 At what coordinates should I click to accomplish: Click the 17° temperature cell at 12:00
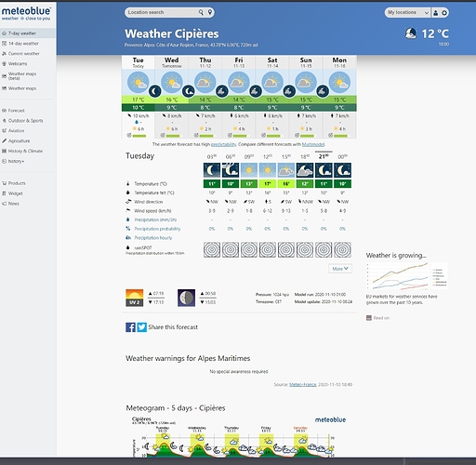(x=268, y=183)
